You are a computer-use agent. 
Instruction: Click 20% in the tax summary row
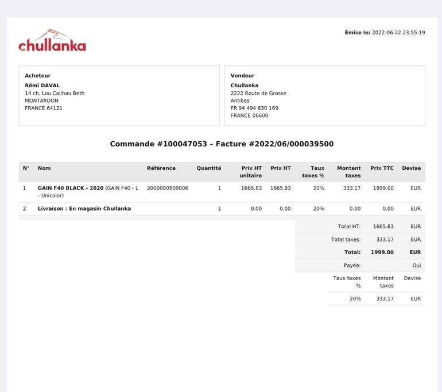[355, 298]
